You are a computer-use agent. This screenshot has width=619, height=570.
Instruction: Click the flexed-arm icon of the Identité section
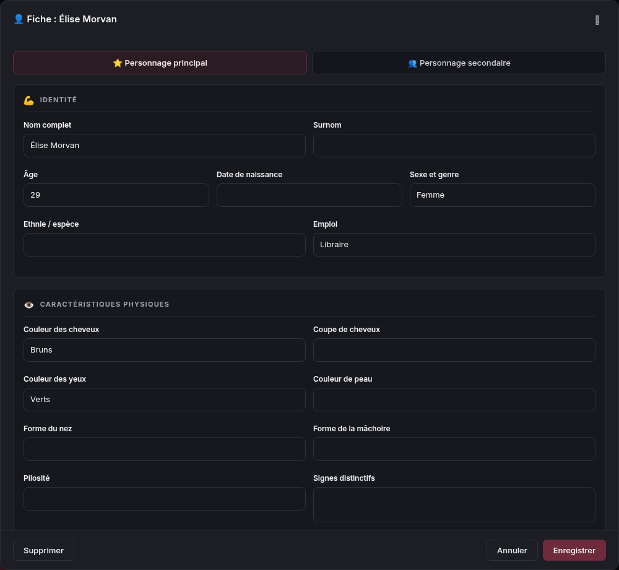[29, 100]
